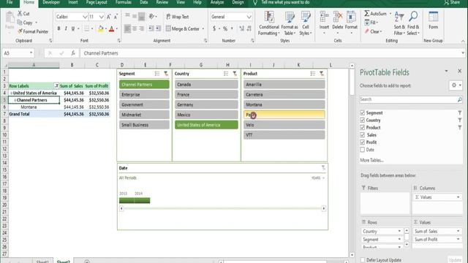The image size is (468, 263).
Task: Enable Defer Layout Update
Action: tap(363, 260)
